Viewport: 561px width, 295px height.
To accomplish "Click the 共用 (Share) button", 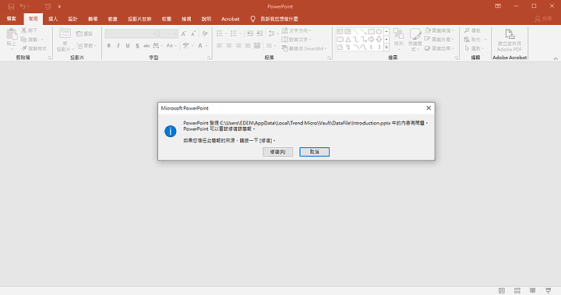I will 543,19.
